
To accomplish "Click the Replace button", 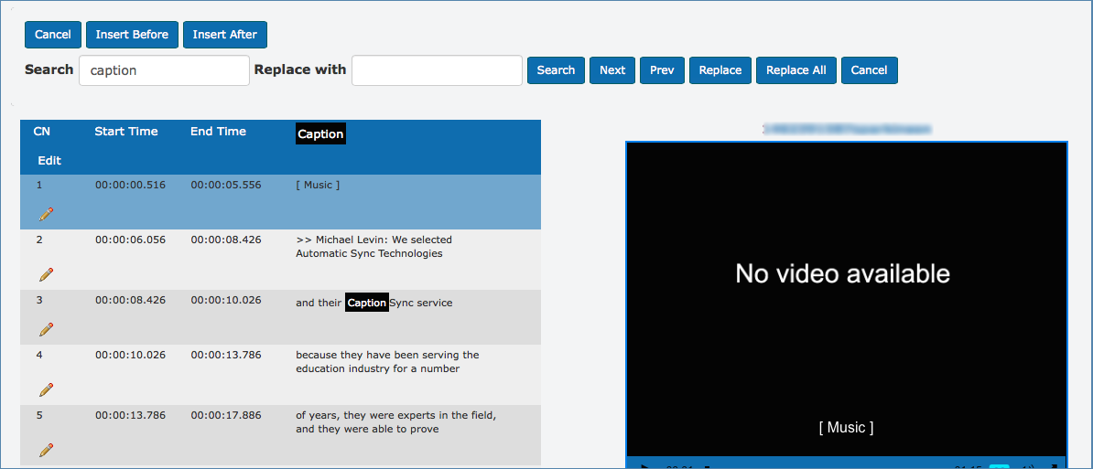I will (x=720, y=70).
